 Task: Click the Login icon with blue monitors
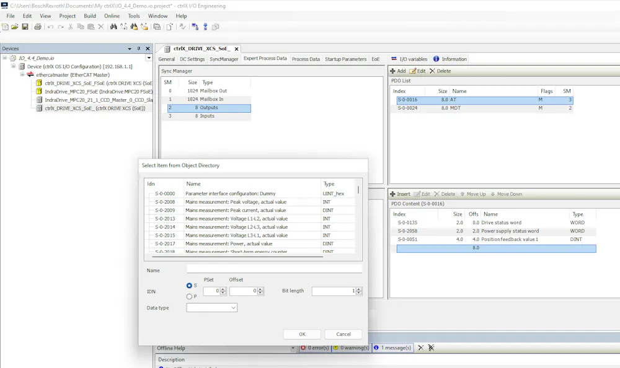(x=195, y=27)
